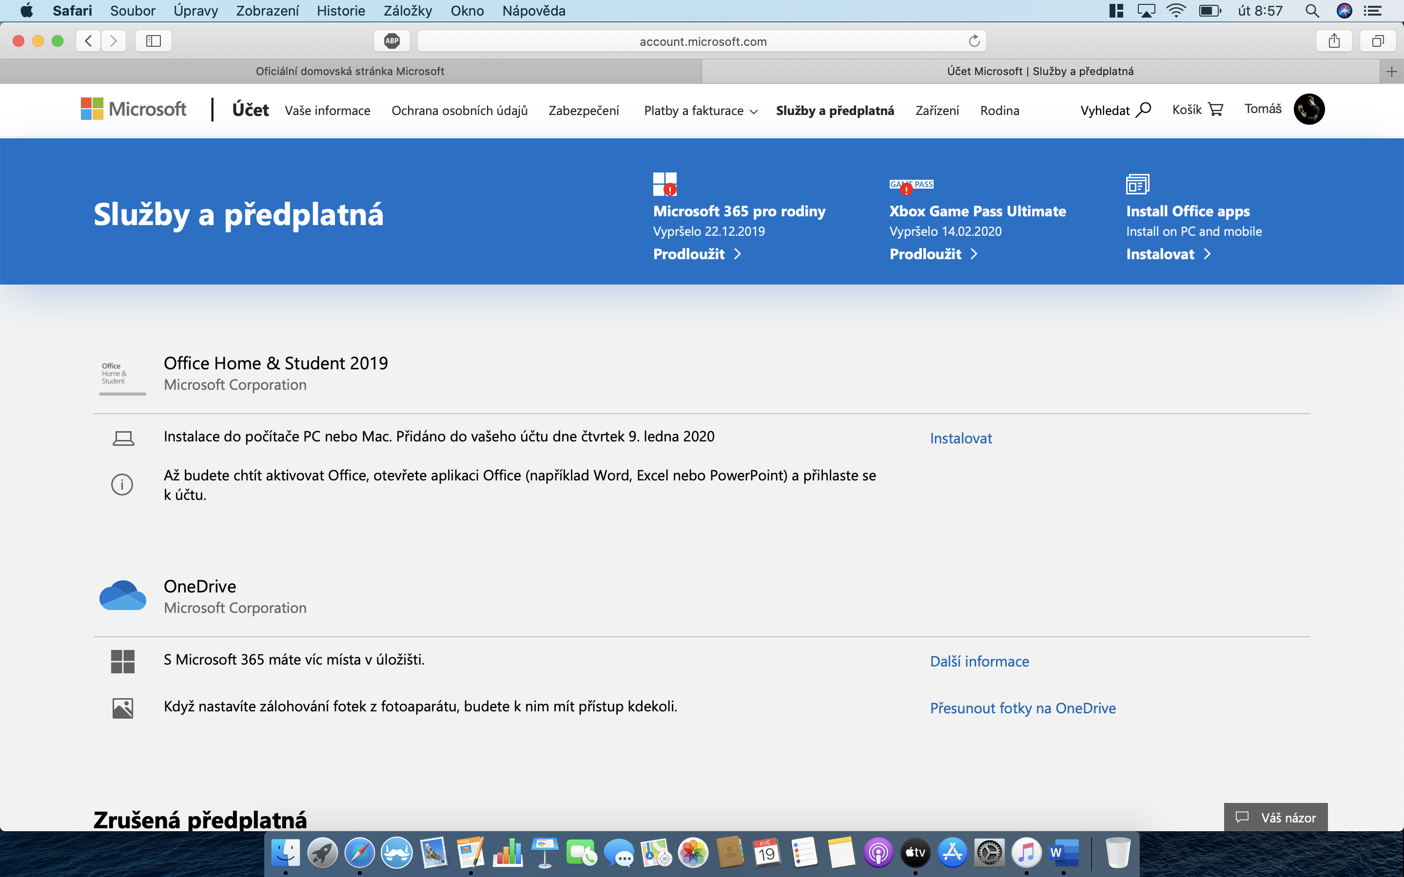The width and height of the screenshot is (1404, 877).
Task: Click Instalovat link for Office Home & Student
Action: click(x=961, y=438)
